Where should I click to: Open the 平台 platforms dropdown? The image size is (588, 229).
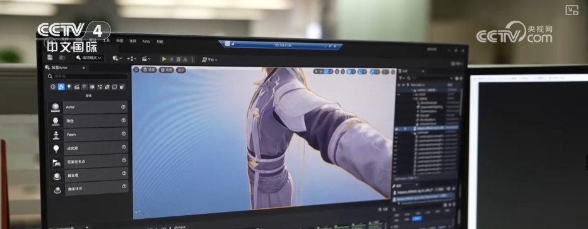209,60
